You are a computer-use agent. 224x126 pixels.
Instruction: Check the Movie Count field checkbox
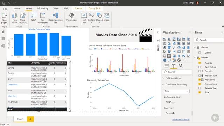point(199,76)
